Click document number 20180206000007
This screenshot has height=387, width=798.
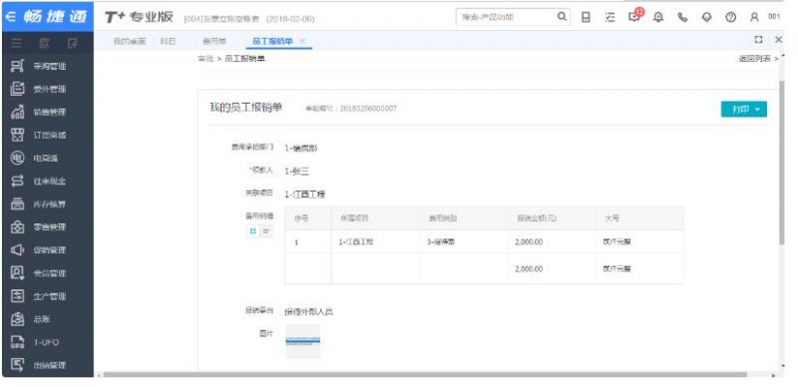pyautogui.click(x=368, y=109)
